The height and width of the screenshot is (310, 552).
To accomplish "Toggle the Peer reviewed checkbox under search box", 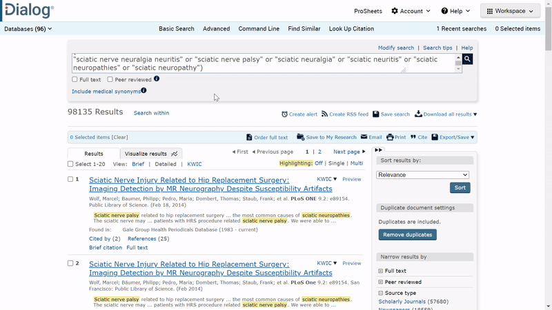I will (110, 80).
